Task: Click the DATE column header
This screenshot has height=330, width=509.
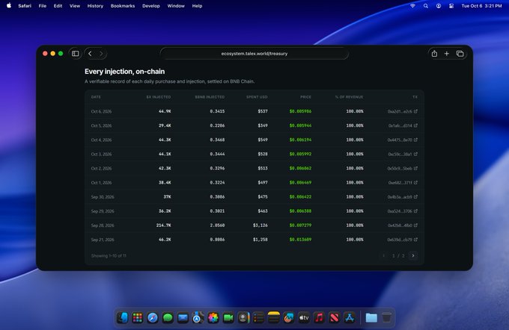Action: pos(96,97)
